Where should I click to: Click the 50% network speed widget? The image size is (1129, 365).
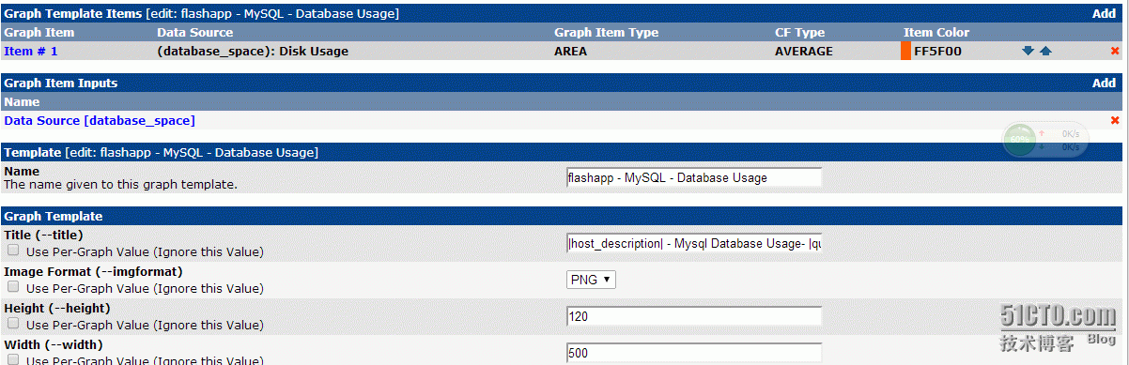[1044, 139]
